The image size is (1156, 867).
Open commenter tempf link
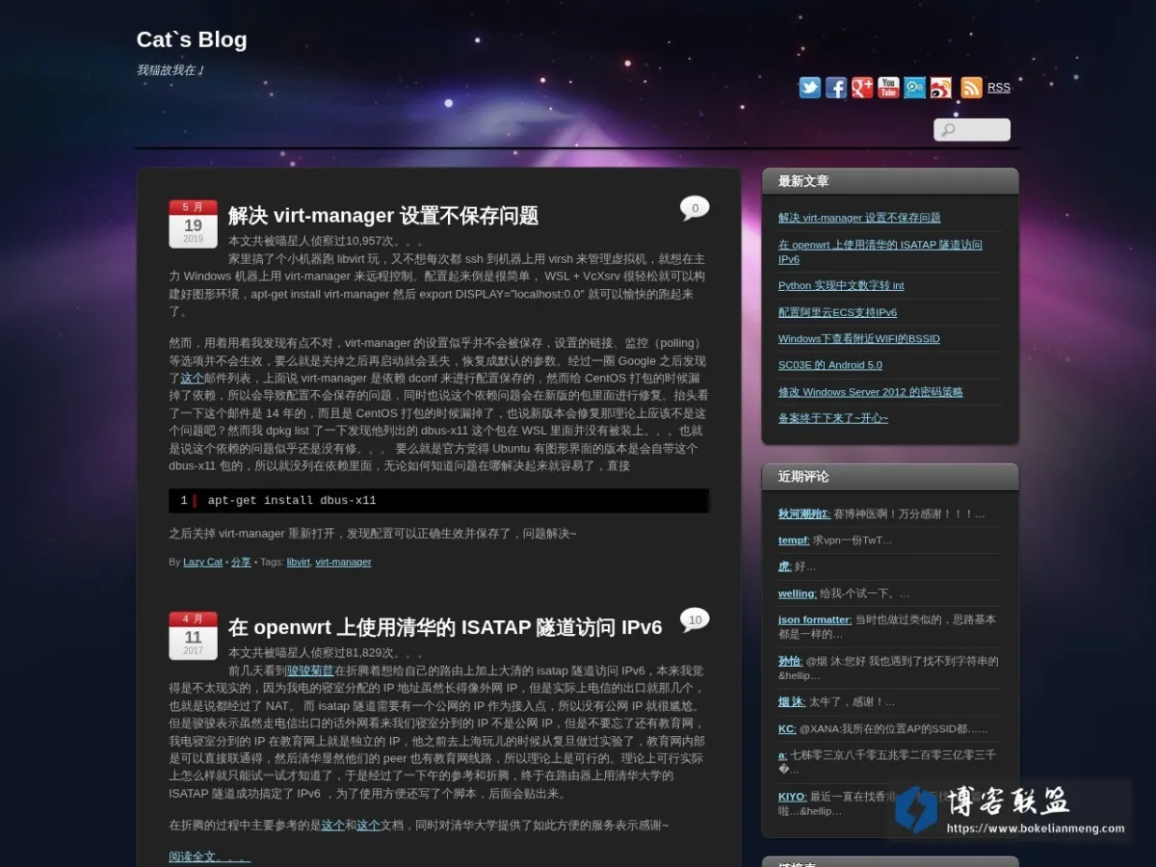click(794, 540)
